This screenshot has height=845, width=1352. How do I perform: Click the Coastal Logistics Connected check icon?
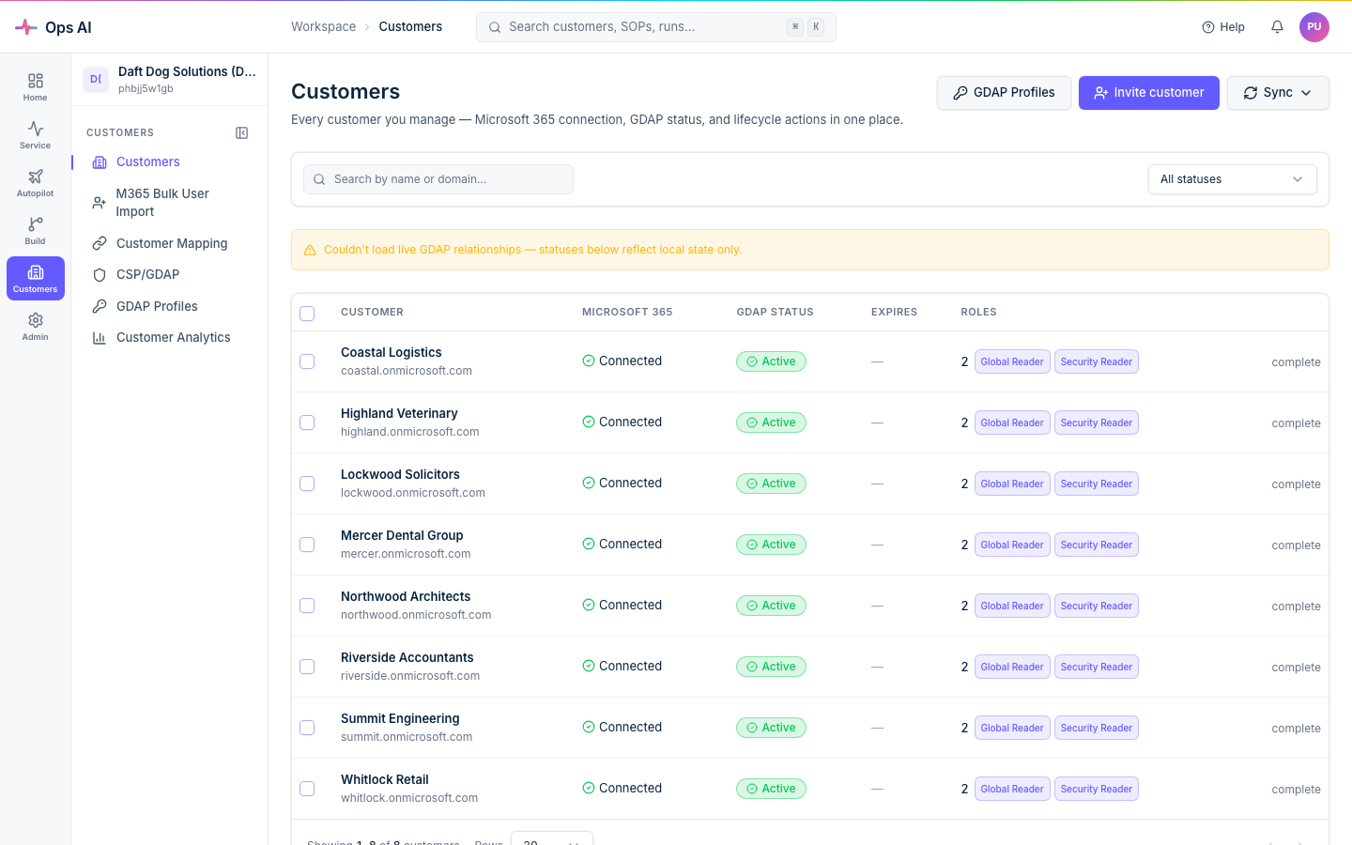pyautogui.click(x=589, y=361)
